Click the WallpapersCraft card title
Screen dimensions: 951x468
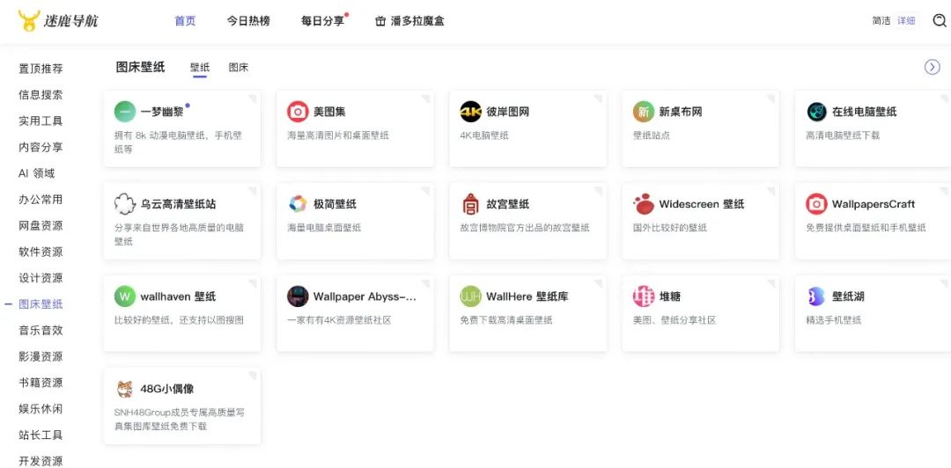coord(874,204)
